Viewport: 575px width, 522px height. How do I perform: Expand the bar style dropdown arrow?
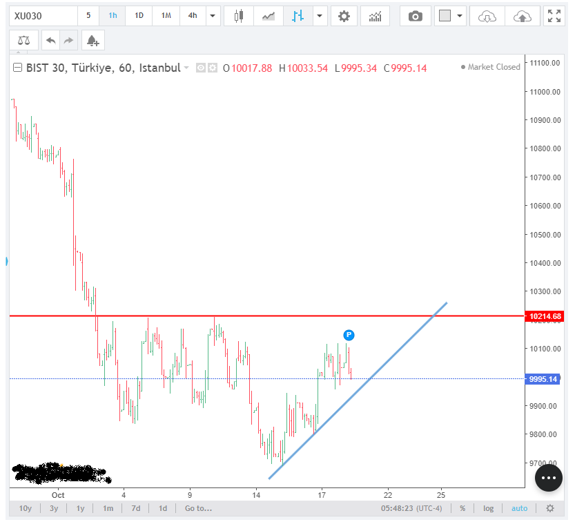point(319,15)
